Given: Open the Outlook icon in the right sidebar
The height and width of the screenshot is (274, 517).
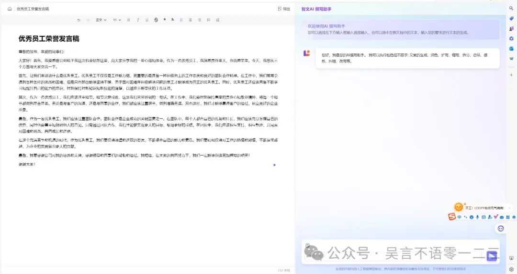Looking at the screenshot, I should (x=511, y=48).
